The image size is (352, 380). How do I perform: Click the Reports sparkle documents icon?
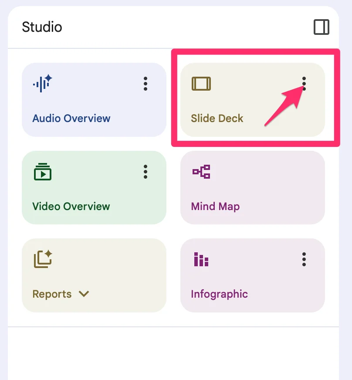click(x=43, y=259)
